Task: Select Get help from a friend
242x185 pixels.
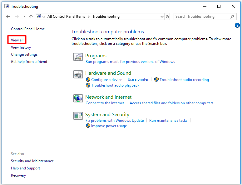Action: (29, 62)
